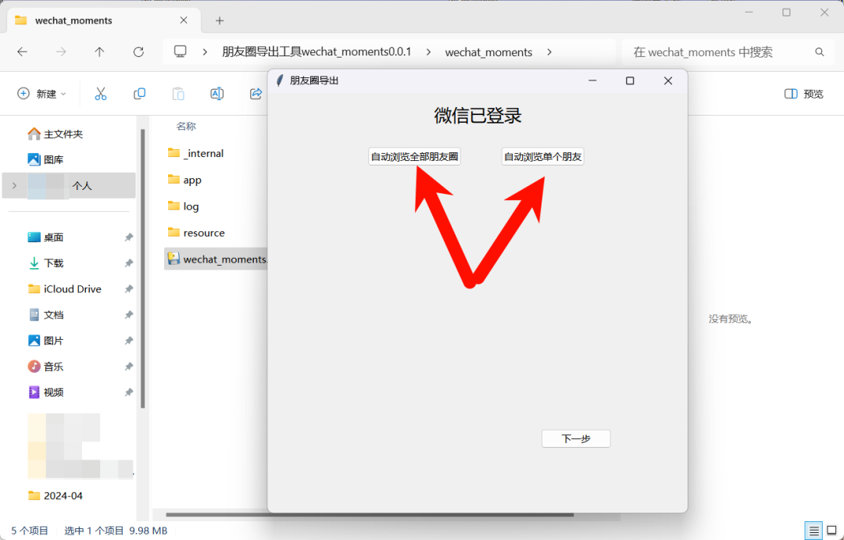844x540 pixels.
Task: Expand the breadcrumb chevron after wechat_moments
Action: pos(549,52)
